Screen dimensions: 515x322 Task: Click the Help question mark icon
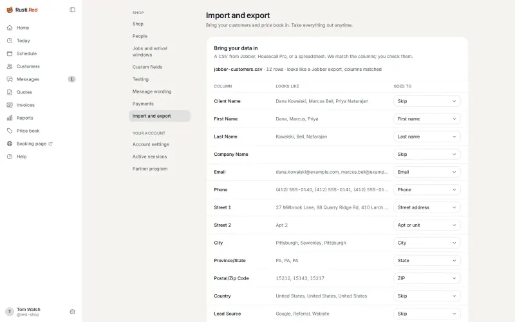tap(10, 156)
